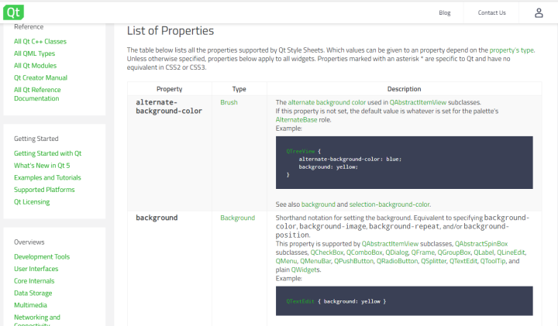The height and width of the screenshot is (326, 558).
Task: Go to Contact Us page
Action: coord(491,12)
